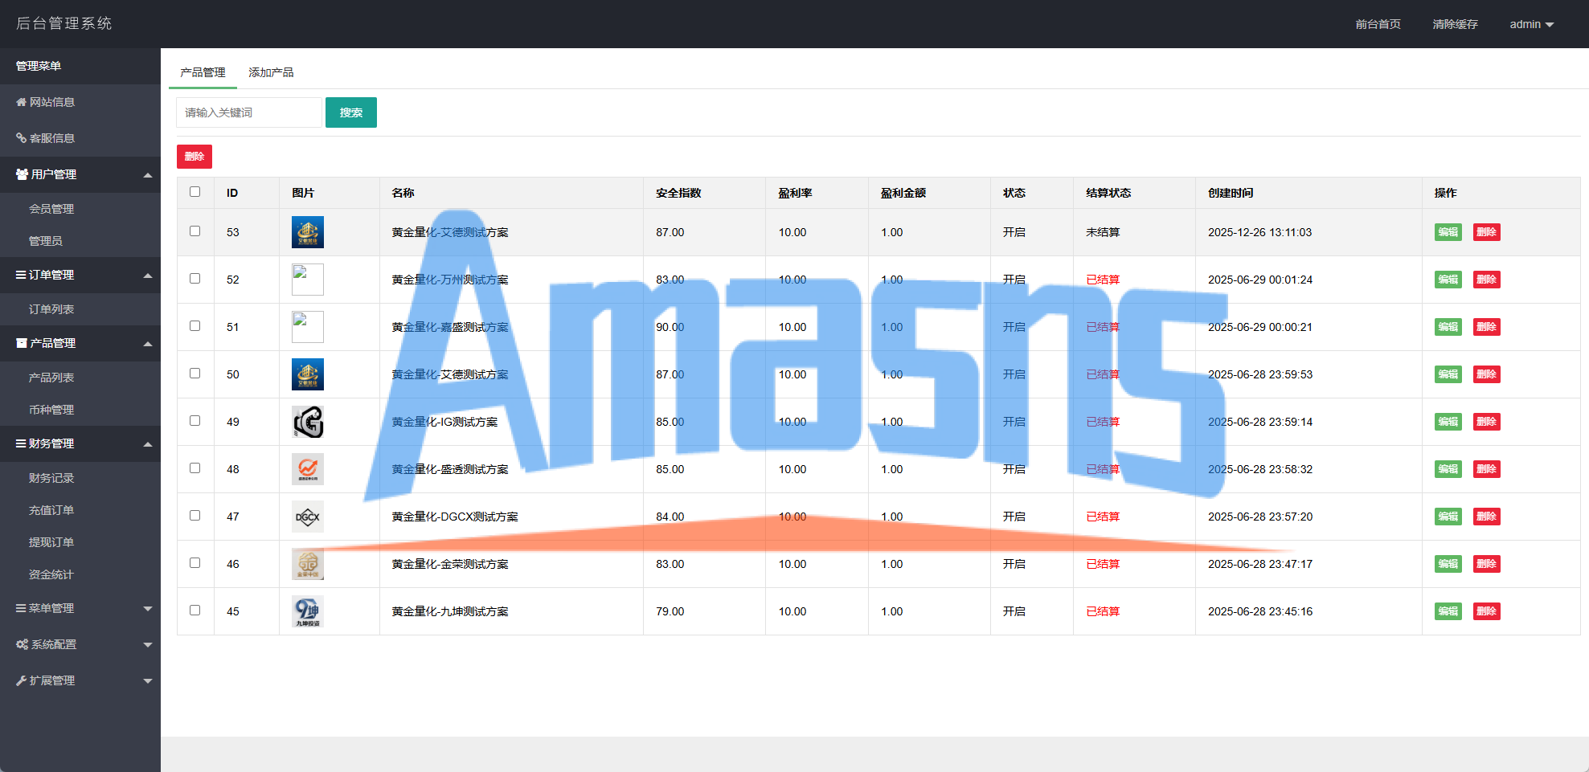1589x772 pixels.
Task: Click 编辑 button for product ID 53
Action: coord(1448,232)
